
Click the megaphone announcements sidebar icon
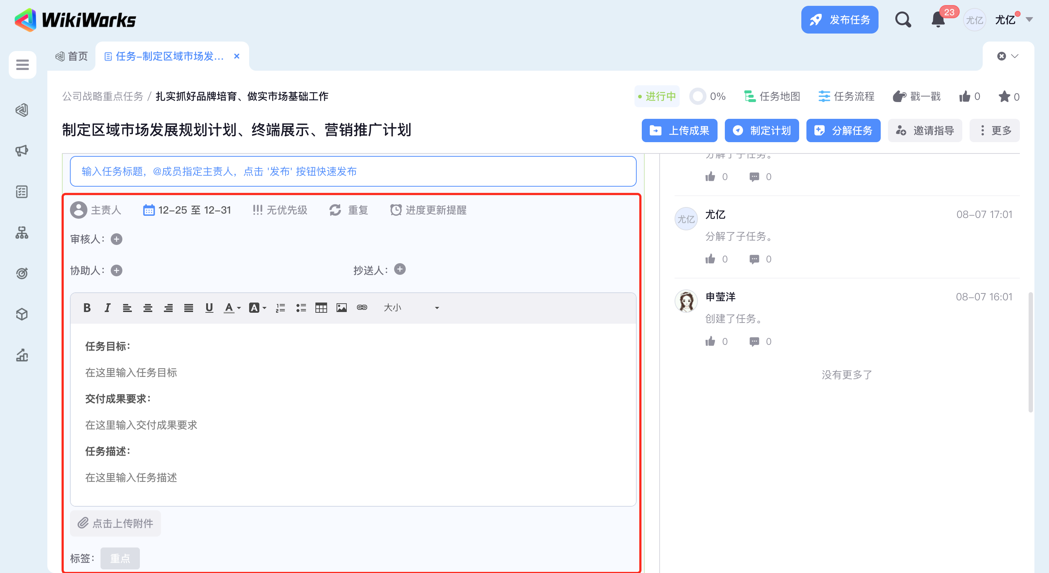pos(22,151)
